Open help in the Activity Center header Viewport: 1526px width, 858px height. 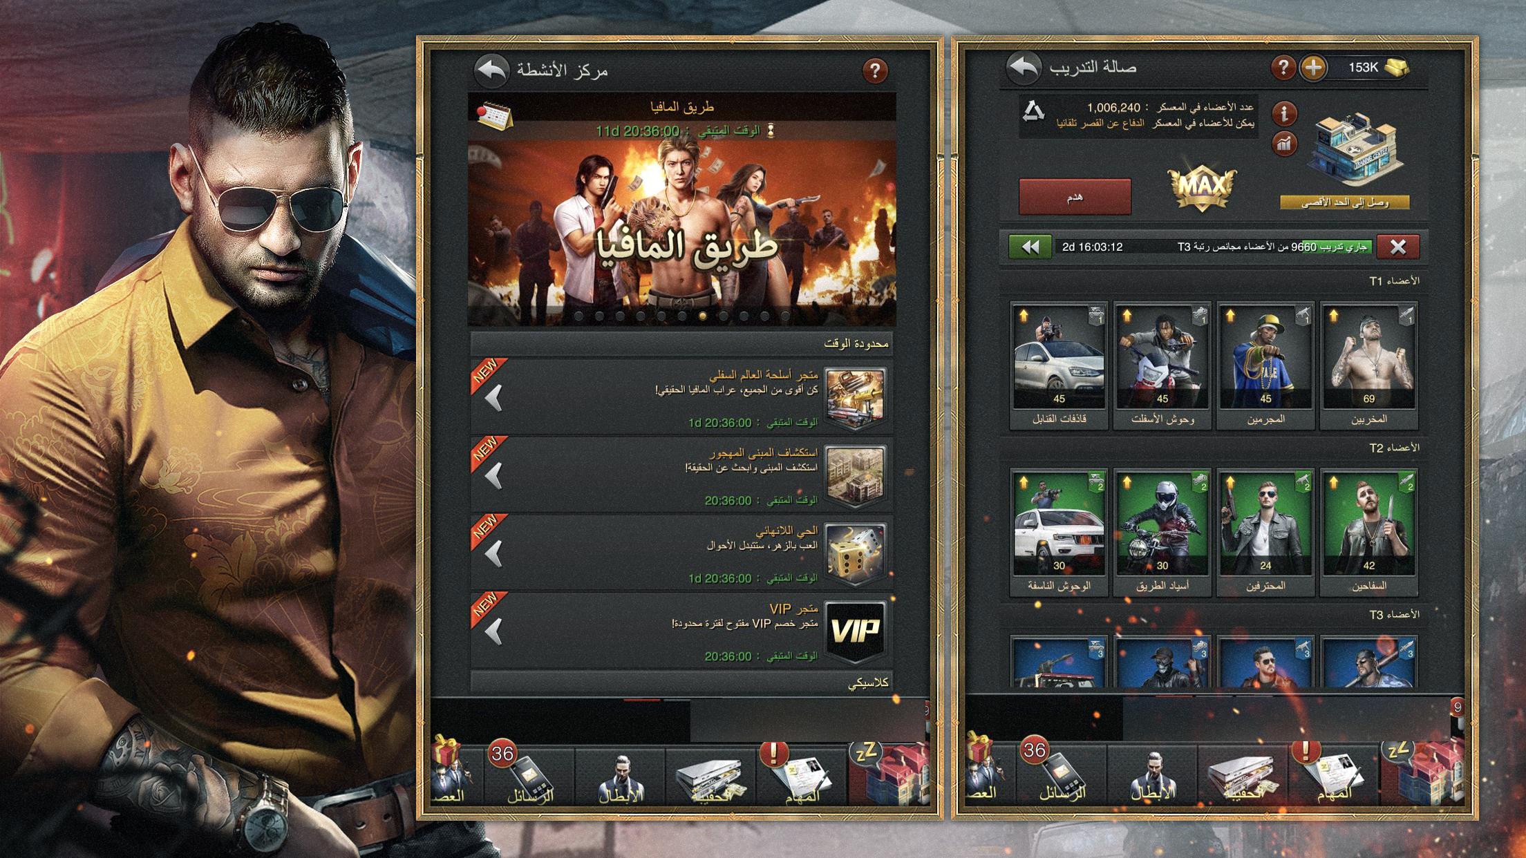point(875,70)
